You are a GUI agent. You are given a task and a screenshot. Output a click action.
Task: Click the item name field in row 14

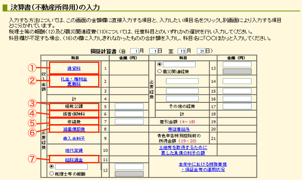182,81
